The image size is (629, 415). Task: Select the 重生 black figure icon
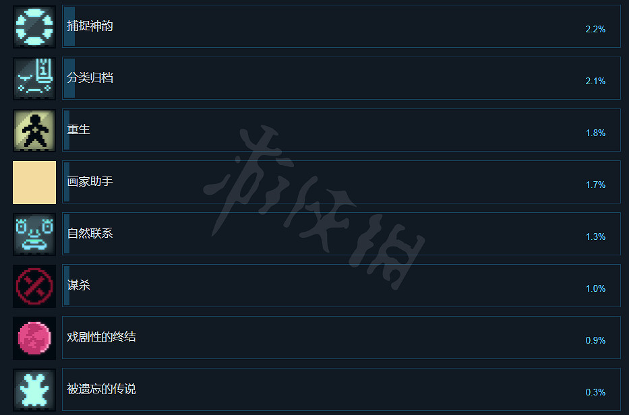click(34, 130)
